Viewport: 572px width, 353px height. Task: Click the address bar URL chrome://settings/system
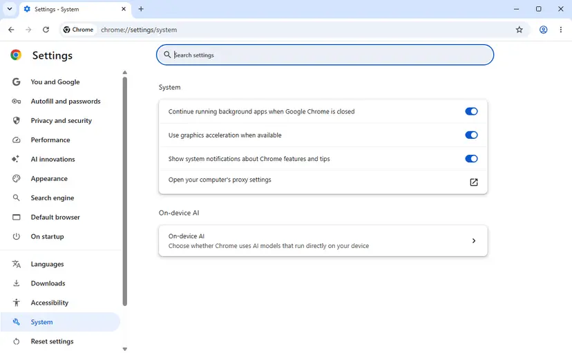coord(139,30)
